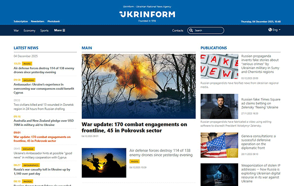Click the PHOTOS badge at 08:10
The width and height of the screenshot is (294, 186).
click(x=27, y=182)
